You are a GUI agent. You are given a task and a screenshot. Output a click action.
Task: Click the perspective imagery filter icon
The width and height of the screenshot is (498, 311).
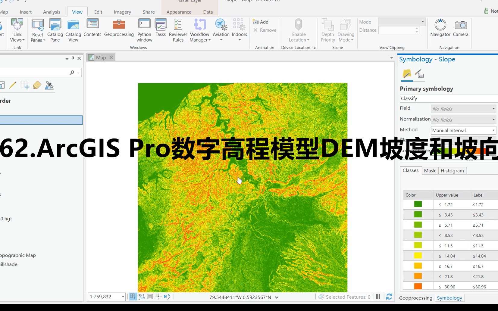[49, 85]
